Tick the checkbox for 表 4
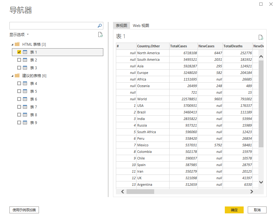This screenshot has height=219, width=276. pyautogui.click(x=19, y=84)
